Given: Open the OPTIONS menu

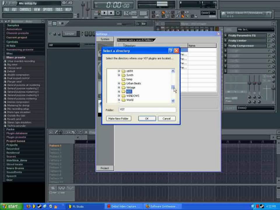Looking at the screenshot, I should point(48,9).
